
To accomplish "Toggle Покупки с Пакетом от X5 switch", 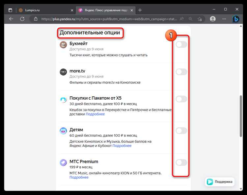I will pyautogui.click(x=181, y=99).
